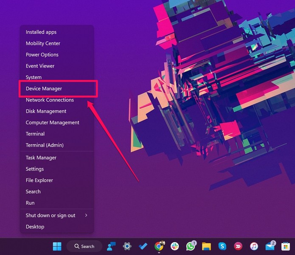Screen dimensions: 295x255
Task: Open the Mail app in taskbar
Action: [270, 246]
